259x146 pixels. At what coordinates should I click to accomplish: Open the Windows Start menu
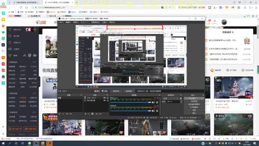tap(3, 143)
